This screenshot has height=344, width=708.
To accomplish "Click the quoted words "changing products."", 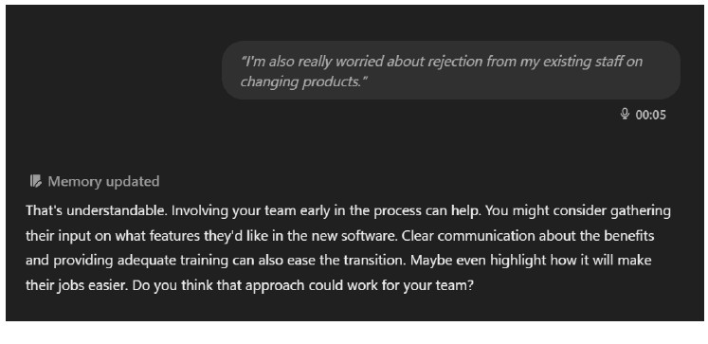I will tap(304, 81).
